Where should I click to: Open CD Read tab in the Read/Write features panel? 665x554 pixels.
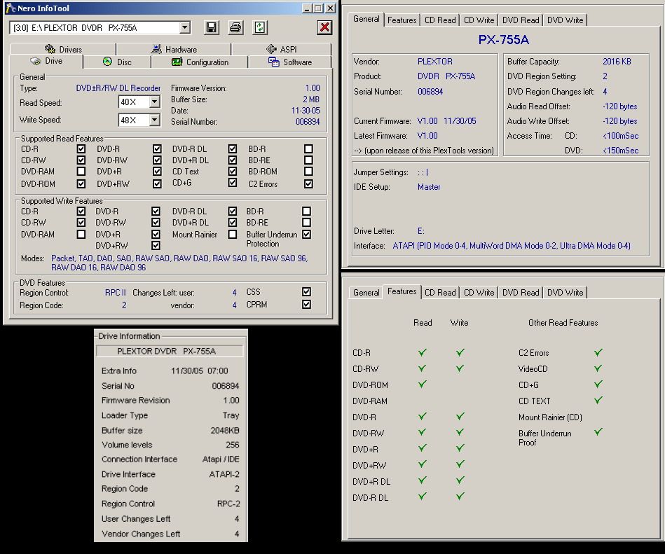(x=440, y=293)
